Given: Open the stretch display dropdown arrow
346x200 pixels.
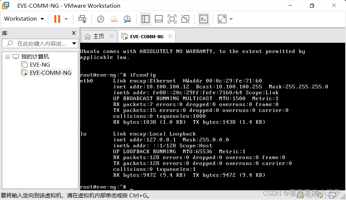Looking at the screenshot, I should point(231,19).
